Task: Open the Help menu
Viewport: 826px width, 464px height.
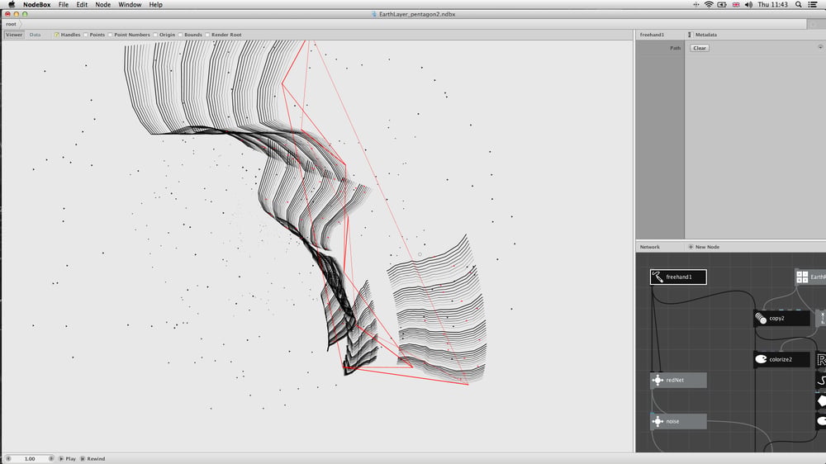Action: (155, 4)
